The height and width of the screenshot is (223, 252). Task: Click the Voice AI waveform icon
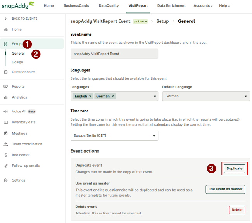pos(6,111)
